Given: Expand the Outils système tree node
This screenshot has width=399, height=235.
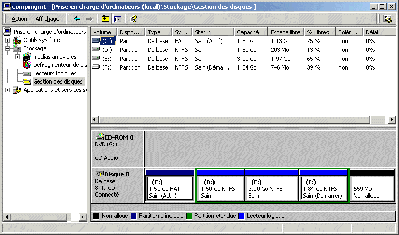Looking at the screenshot, I should (8, 40).
